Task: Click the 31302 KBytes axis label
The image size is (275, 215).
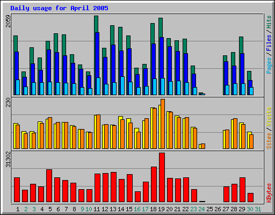Action: tap(8, 159)
